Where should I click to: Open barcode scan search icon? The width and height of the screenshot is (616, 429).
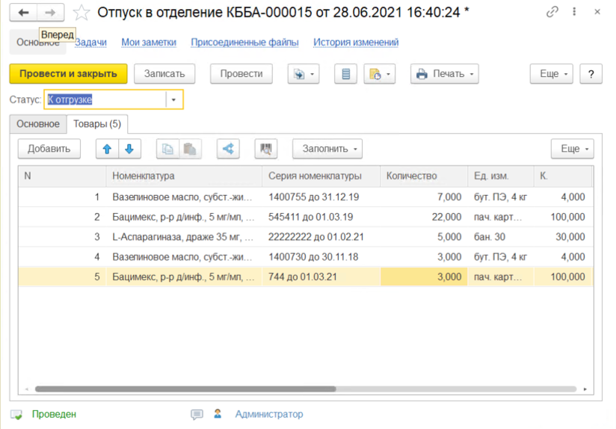(265, 149)
